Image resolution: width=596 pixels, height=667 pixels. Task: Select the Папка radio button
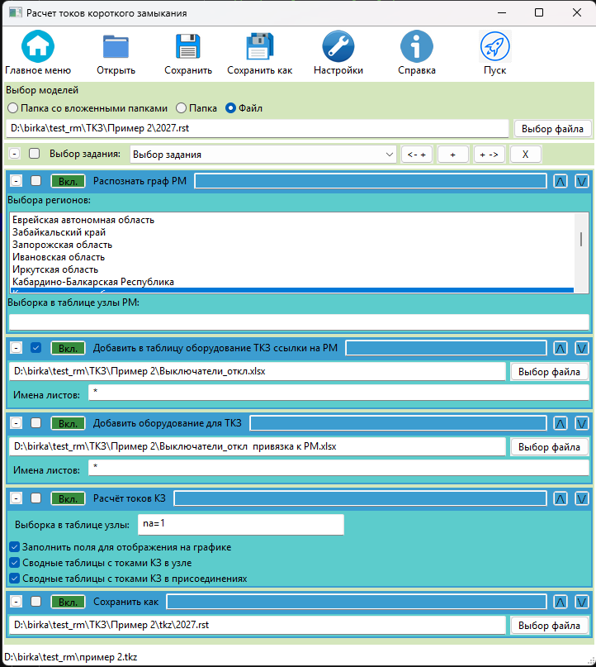[182, 108]
